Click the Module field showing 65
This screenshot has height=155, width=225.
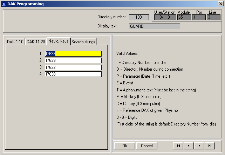point(184,17)
